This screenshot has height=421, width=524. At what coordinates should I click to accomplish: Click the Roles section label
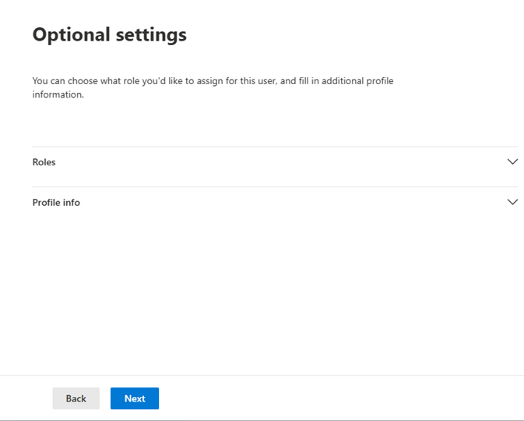44,162
